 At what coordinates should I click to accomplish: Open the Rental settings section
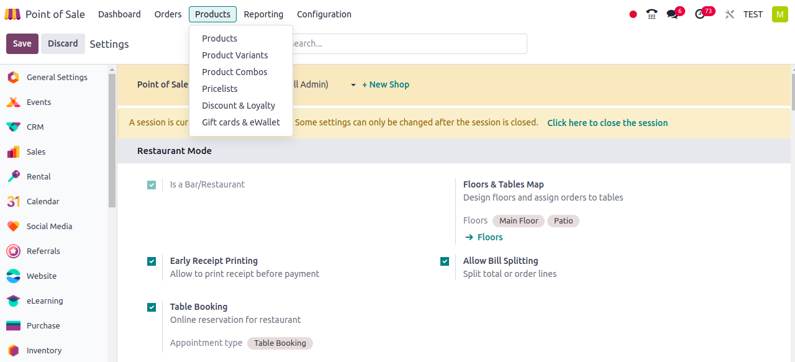tap(54, 177)
